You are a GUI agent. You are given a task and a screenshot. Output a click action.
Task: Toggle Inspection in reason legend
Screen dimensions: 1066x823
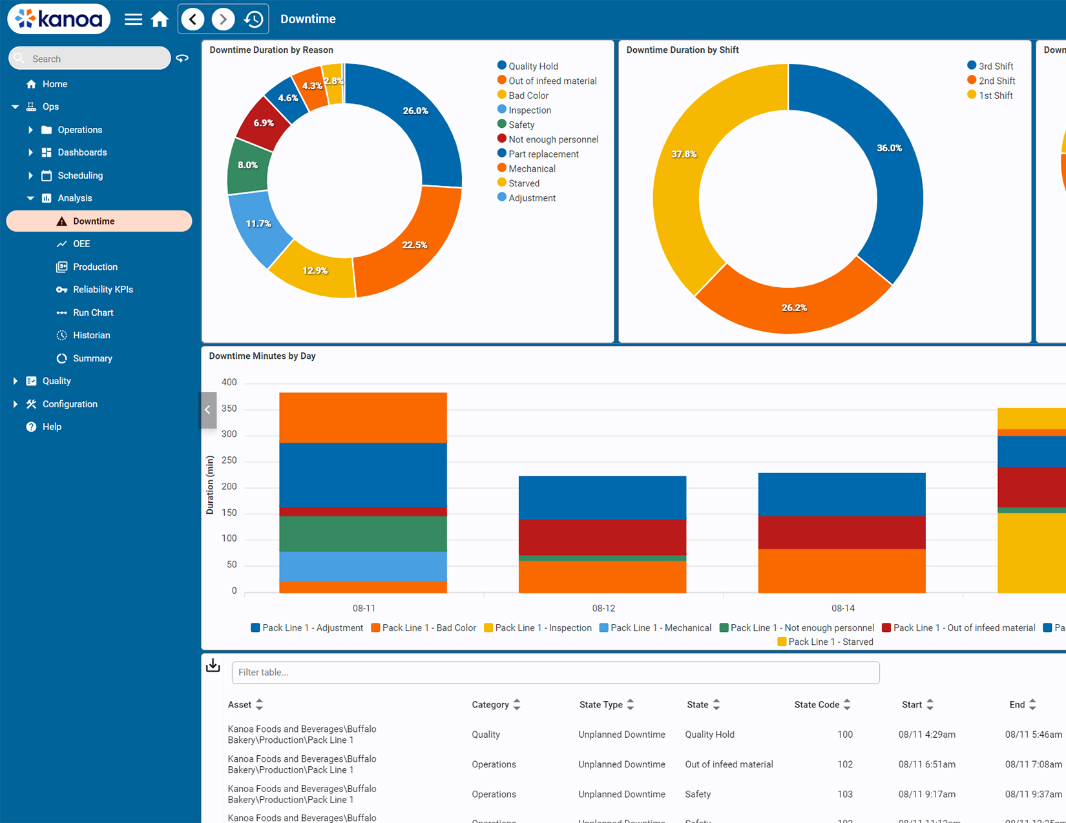(x=524, y=110)
